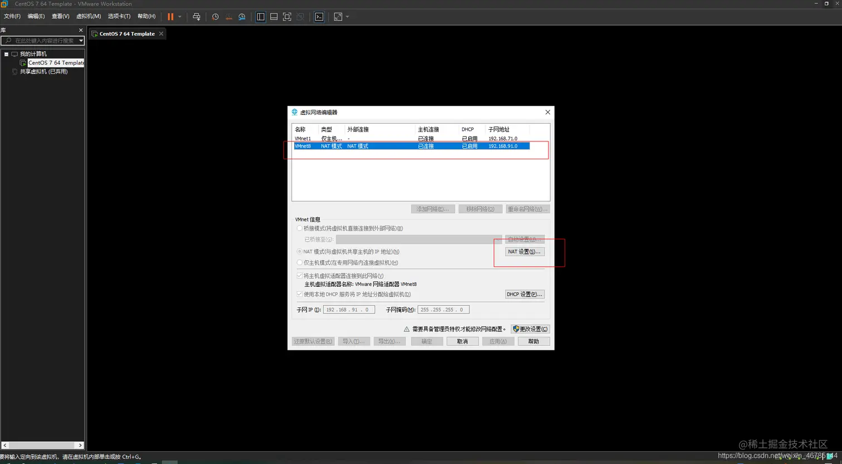Screen dimensions: 842x464
Task: Click the 名称 column header
Action: pos(306,130)
